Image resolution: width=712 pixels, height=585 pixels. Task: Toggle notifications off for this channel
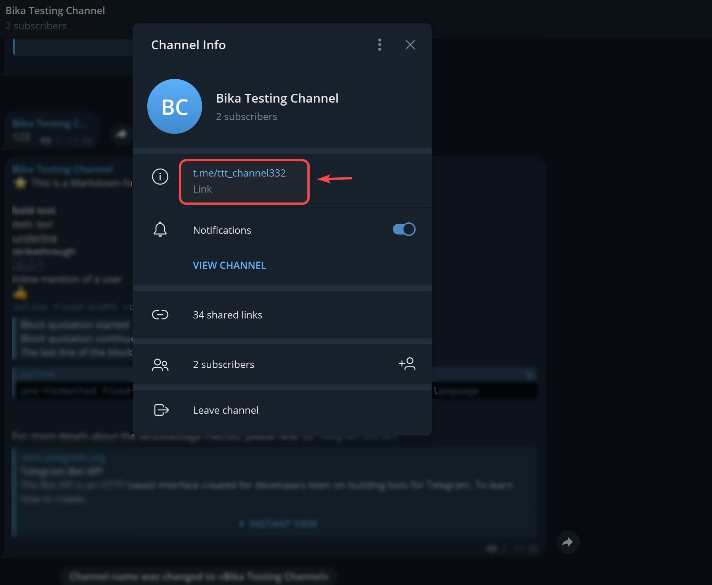[403, 229]
